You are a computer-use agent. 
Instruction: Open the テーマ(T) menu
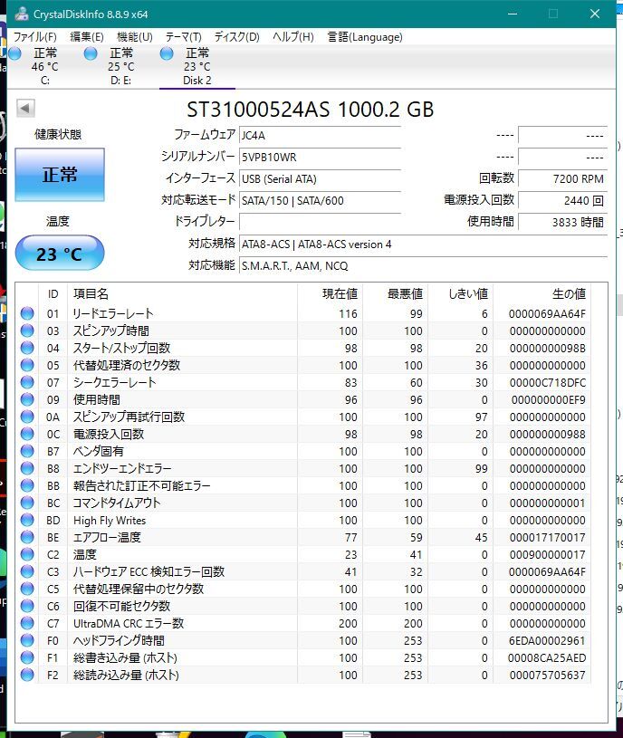click(184, 37)
